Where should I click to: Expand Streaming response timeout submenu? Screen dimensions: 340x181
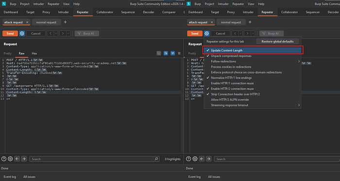pos(253,105)
